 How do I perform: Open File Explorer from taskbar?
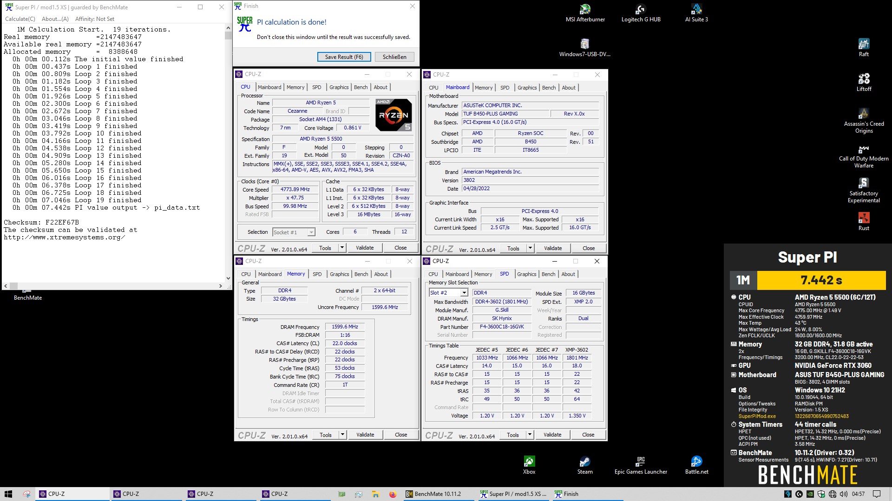pos(375,494)
